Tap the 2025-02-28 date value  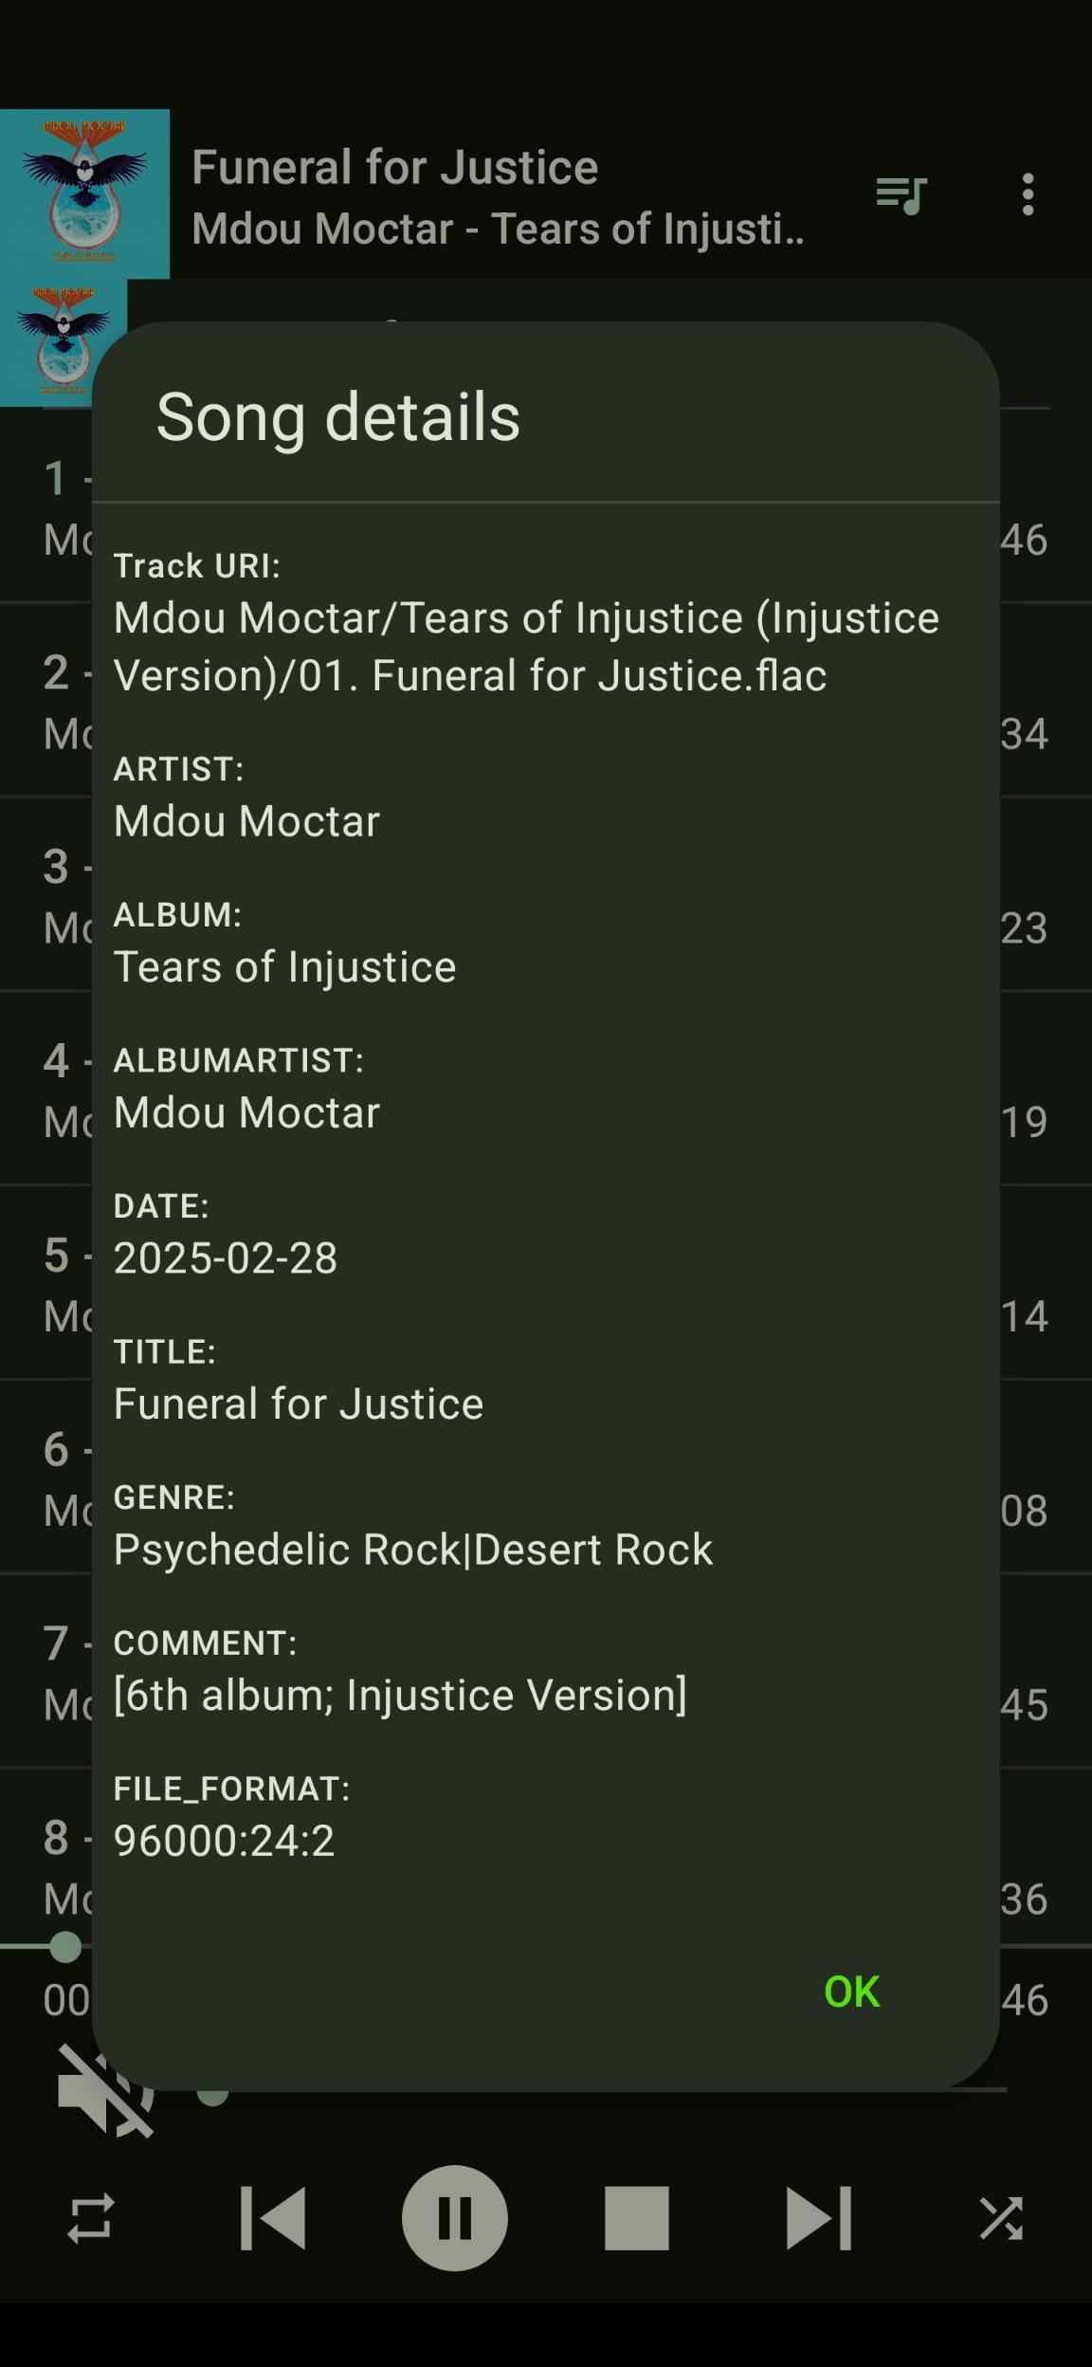[x=226, y=1257]
